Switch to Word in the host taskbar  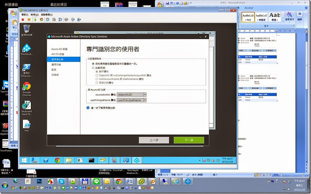click(x=130, y=181)
